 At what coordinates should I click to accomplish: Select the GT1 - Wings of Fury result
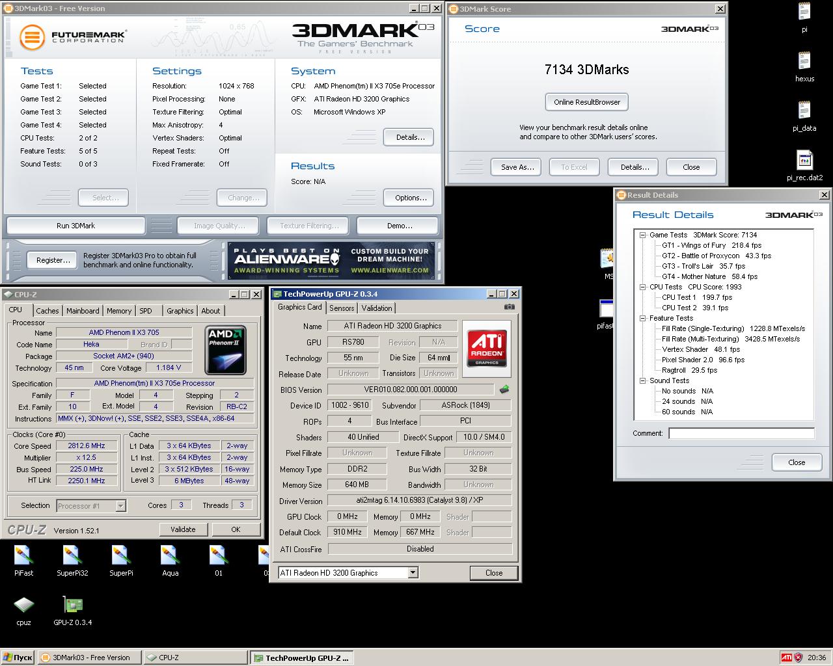click(x=711, y=245)
